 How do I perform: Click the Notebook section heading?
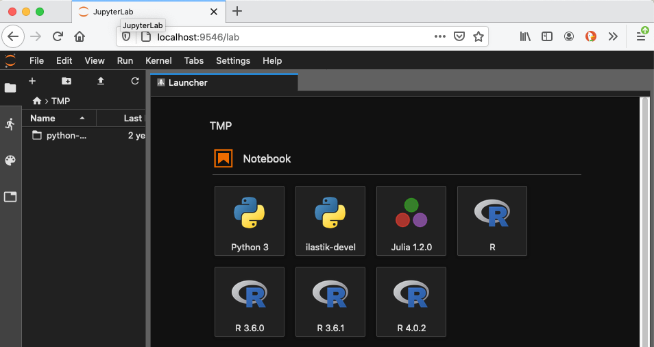click(x=267, y=159)
